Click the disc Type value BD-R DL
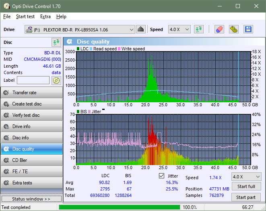 click(x=52, y=53)
